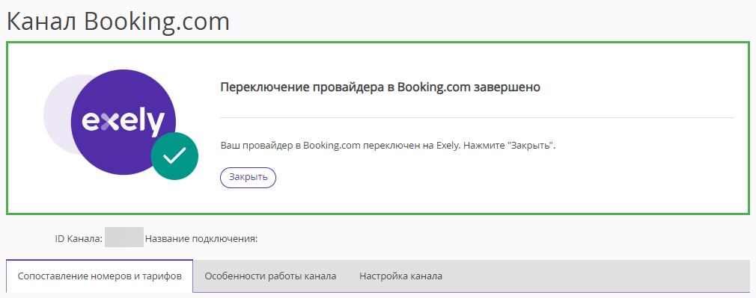Close the provider switch notification with Закрыть
This screenshot has width=756, height=298.
point(248,177)
